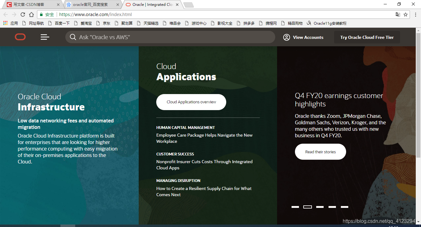Click the Oracle Cloud Infrastructure heading
This screenshot has height=227, width=421.
point(51,102)
